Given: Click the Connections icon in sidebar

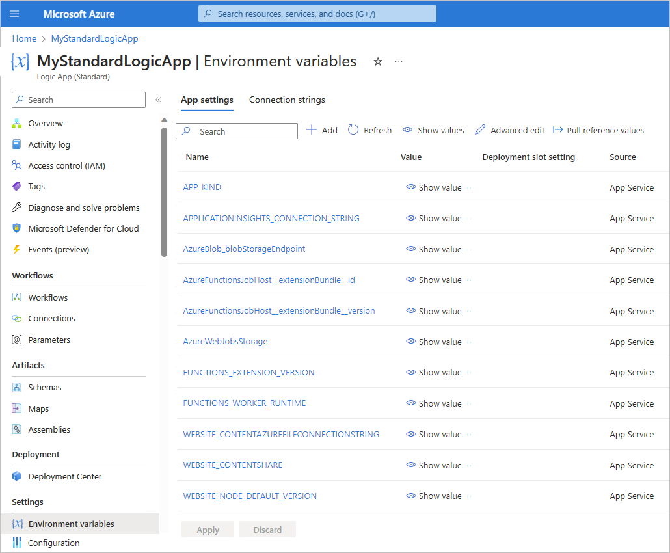Looking at the screenshot, I should point(17,318).
